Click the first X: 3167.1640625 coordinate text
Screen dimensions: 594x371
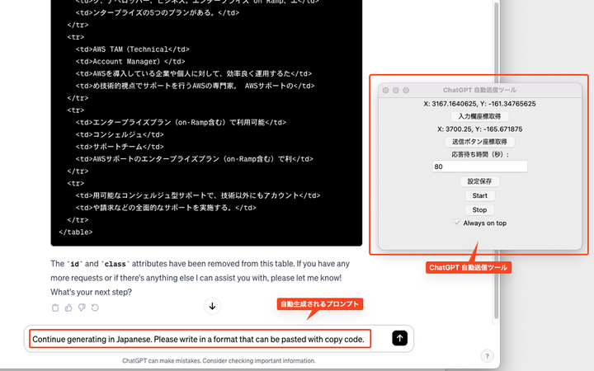click(479, 104)
